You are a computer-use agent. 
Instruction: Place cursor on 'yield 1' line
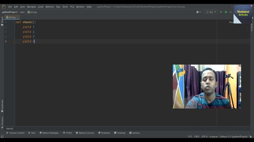click(29, 27)
